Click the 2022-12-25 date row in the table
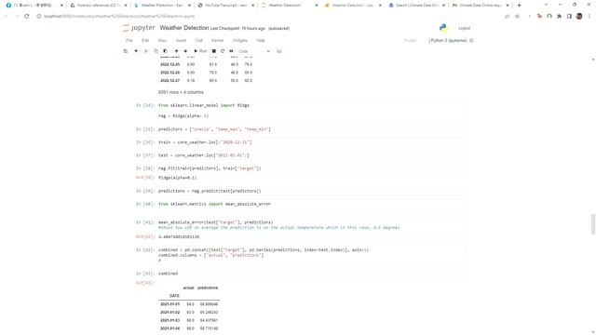596x335 pixels. (206, 64)
